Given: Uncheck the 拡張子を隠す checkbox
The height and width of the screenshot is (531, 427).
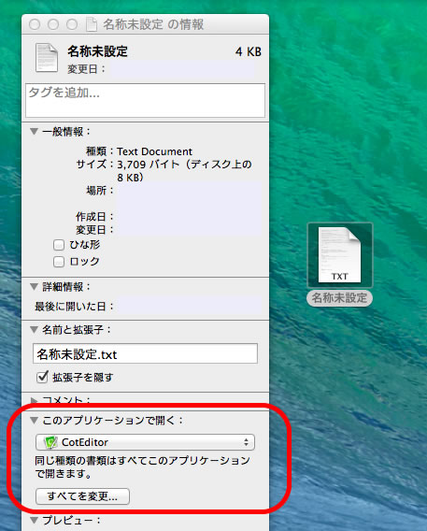Looking at the screenshot, I should (x=42, y=377).
